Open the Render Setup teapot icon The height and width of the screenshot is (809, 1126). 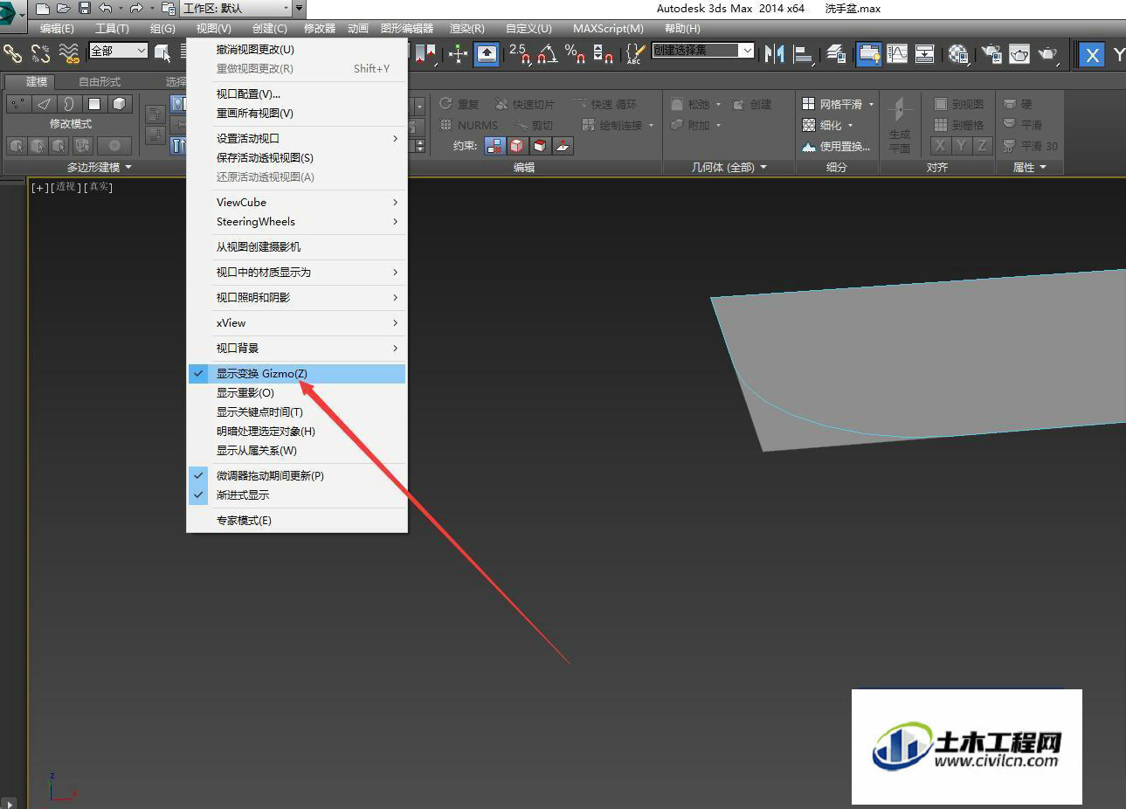pyautogui.click(x=991, y=54)
